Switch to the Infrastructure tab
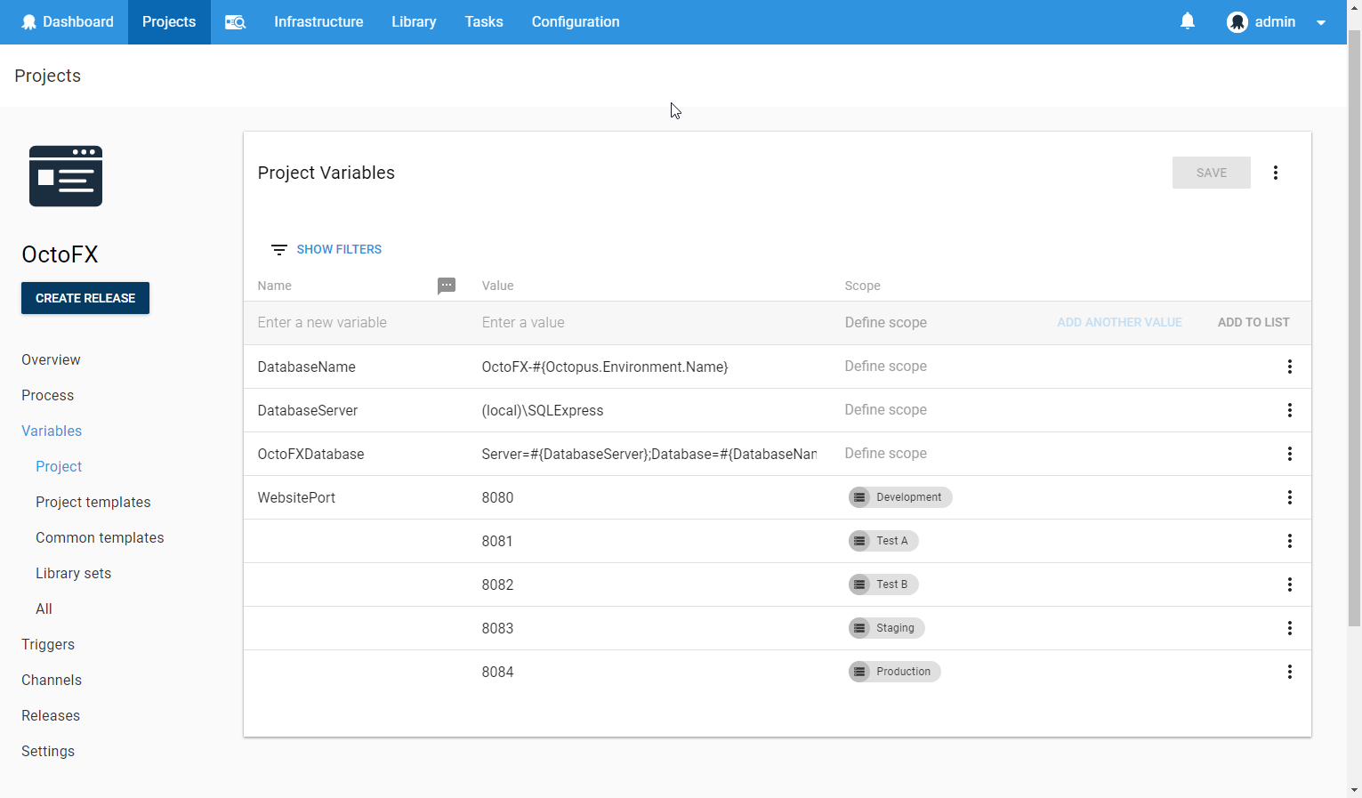1362x798 pixels. 318,21
